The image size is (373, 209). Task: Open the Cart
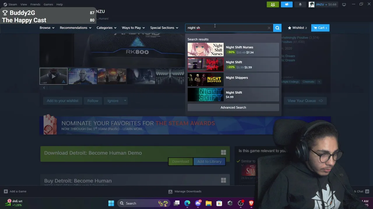(321, 28)
